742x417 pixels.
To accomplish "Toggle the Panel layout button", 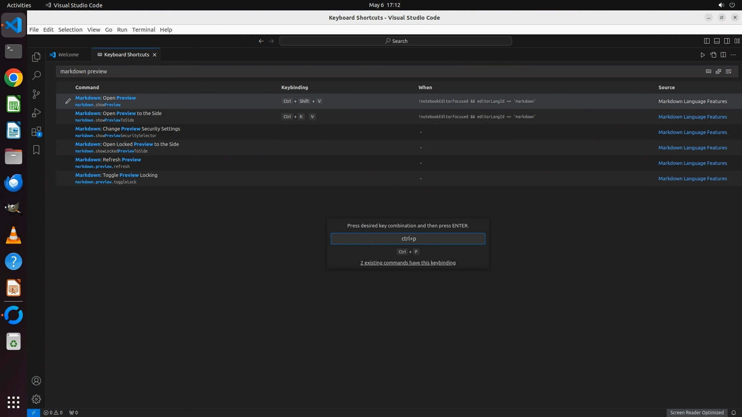I will 717,41.
